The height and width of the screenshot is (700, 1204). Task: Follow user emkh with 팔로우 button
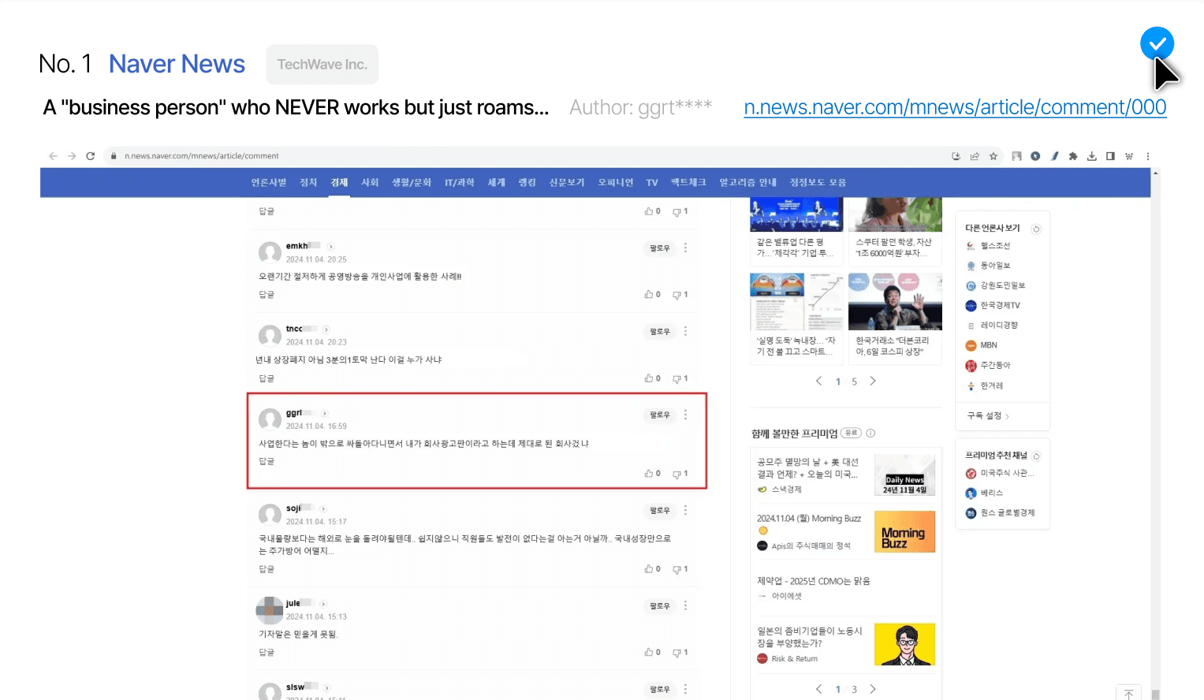click(x=659, y=248)
